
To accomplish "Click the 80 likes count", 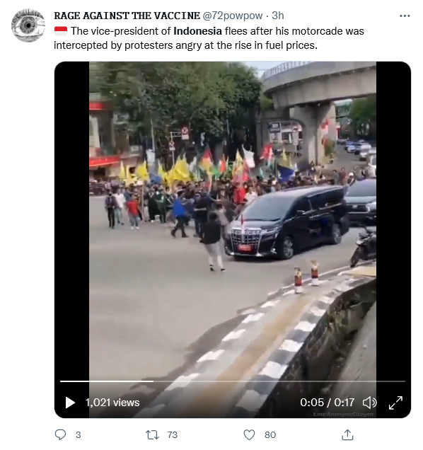I will [270, 435].
